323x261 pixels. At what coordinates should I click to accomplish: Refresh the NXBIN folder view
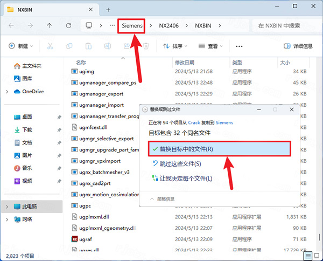(x=68, y=25)
